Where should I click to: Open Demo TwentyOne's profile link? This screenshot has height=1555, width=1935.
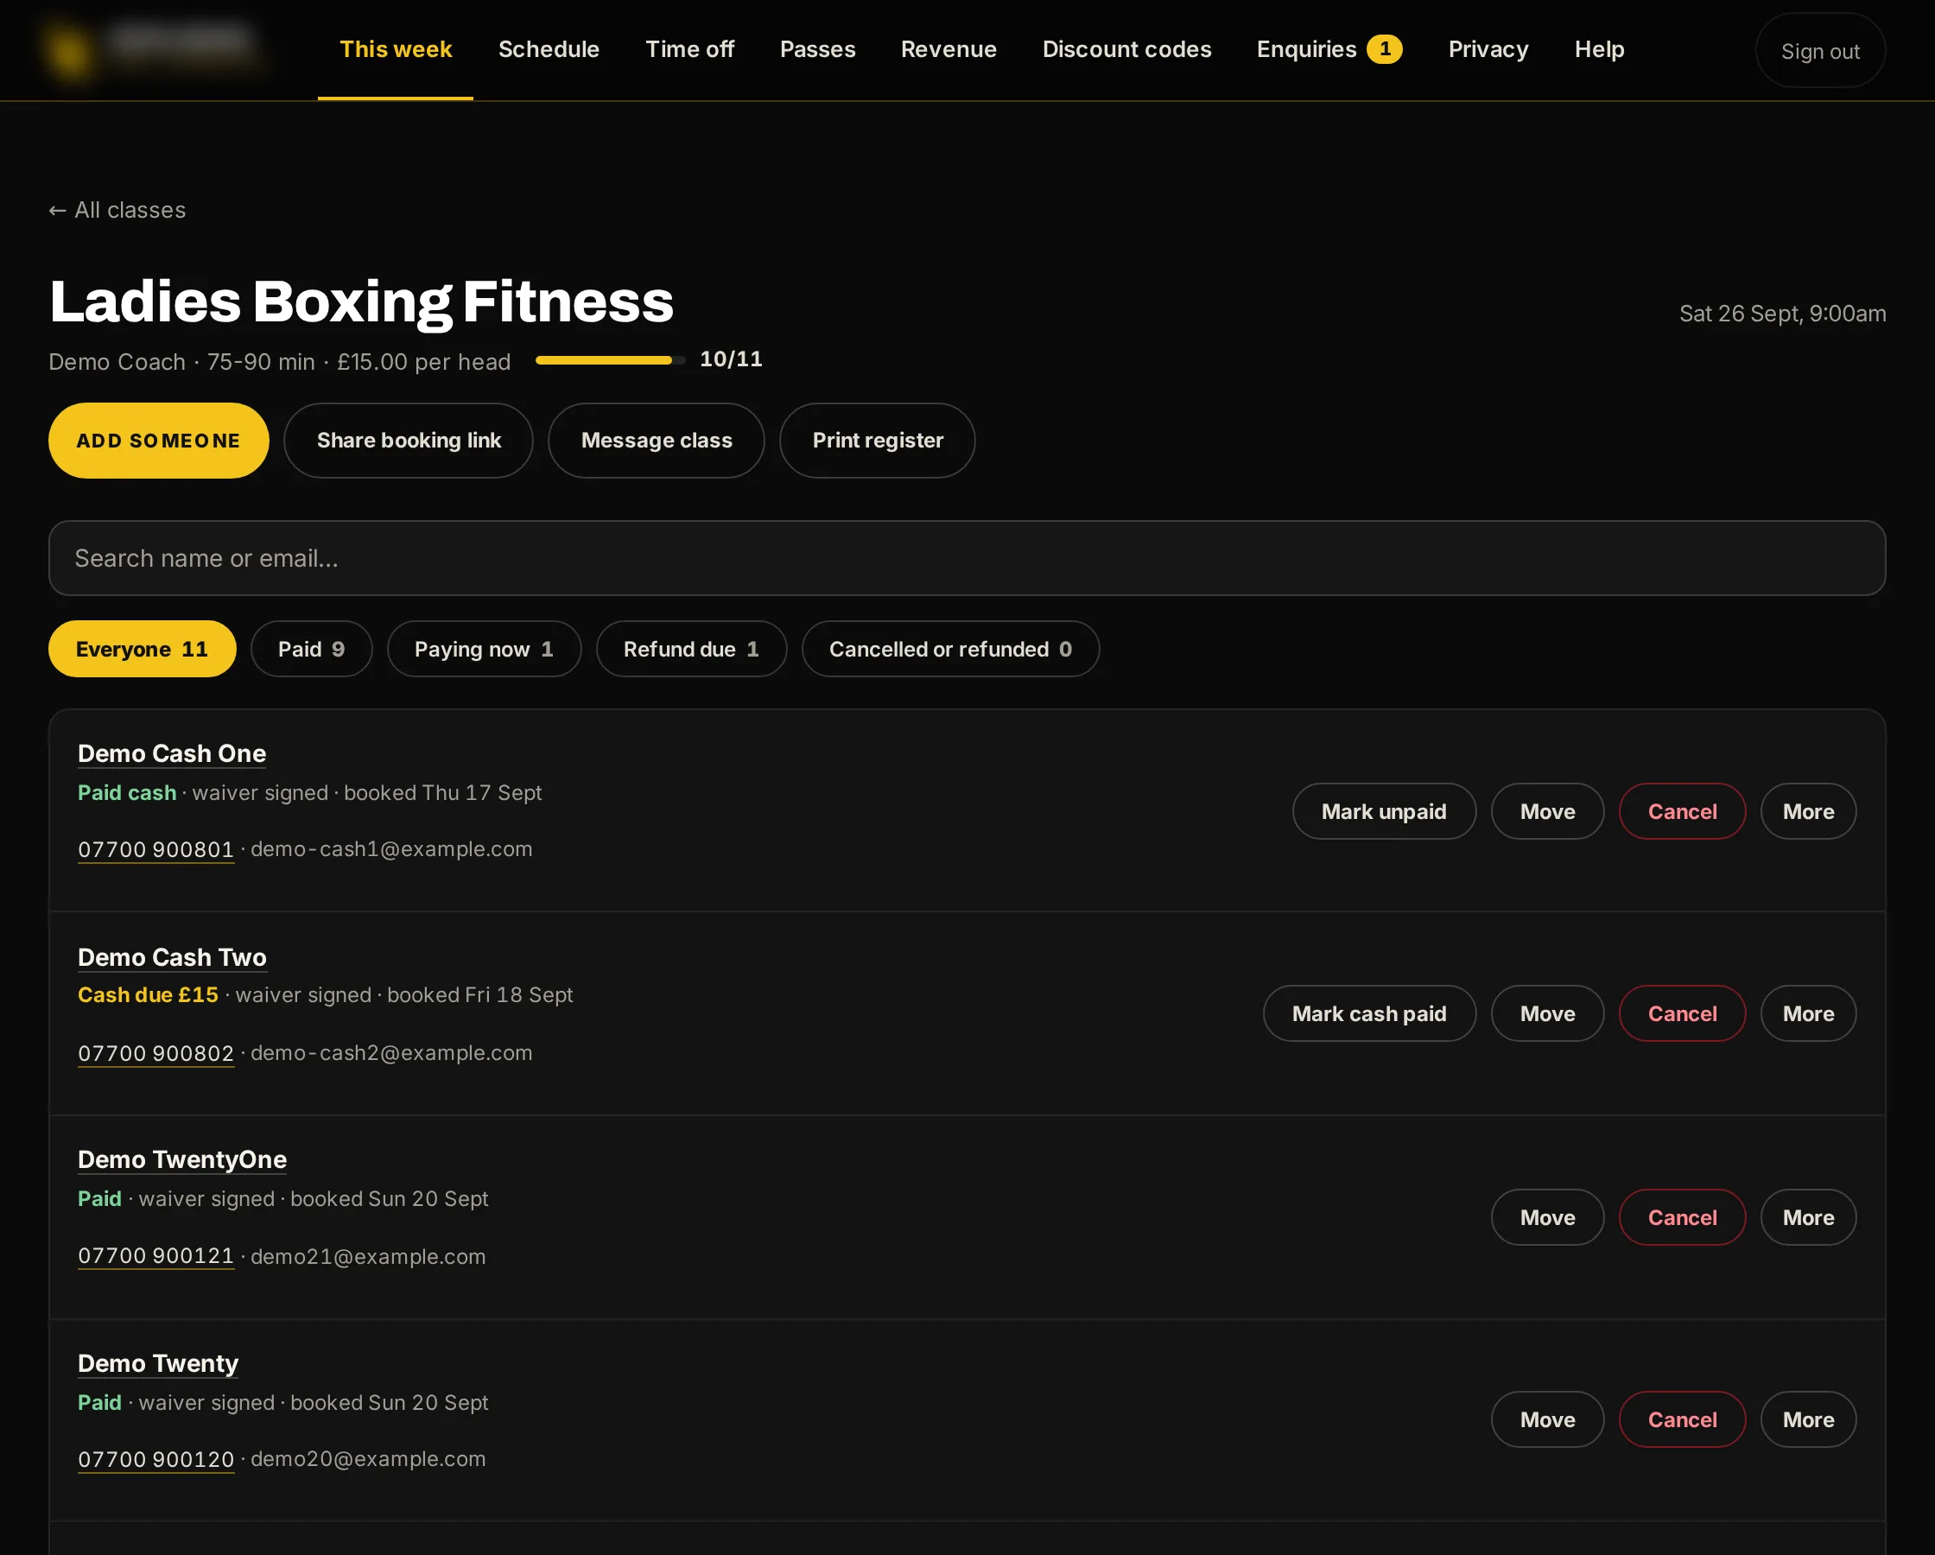[182, 1159]
